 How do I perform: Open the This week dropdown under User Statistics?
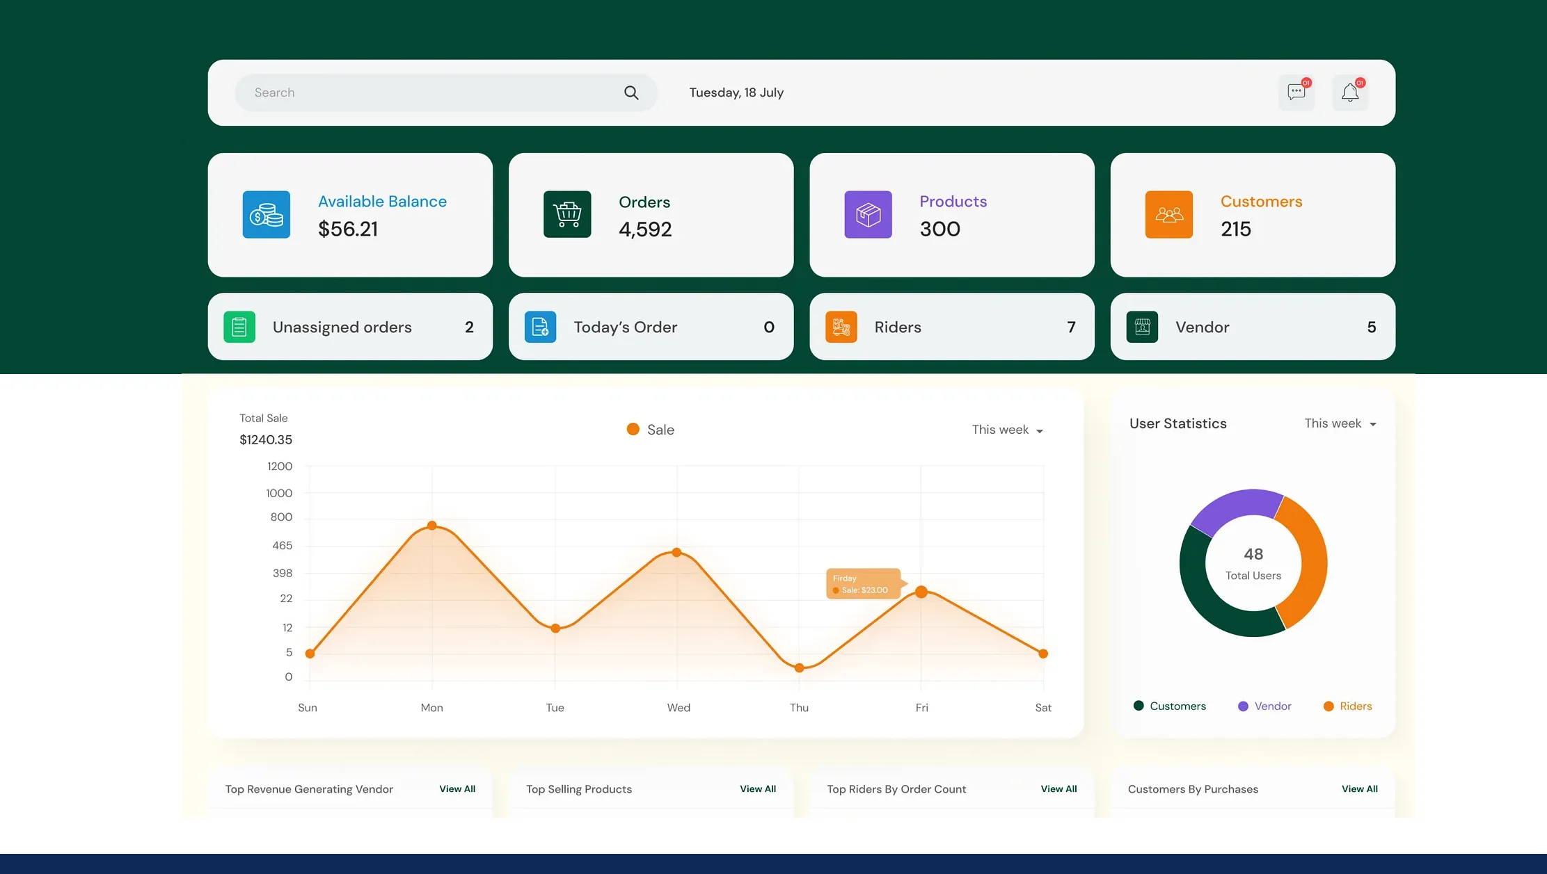[1340, 423]
